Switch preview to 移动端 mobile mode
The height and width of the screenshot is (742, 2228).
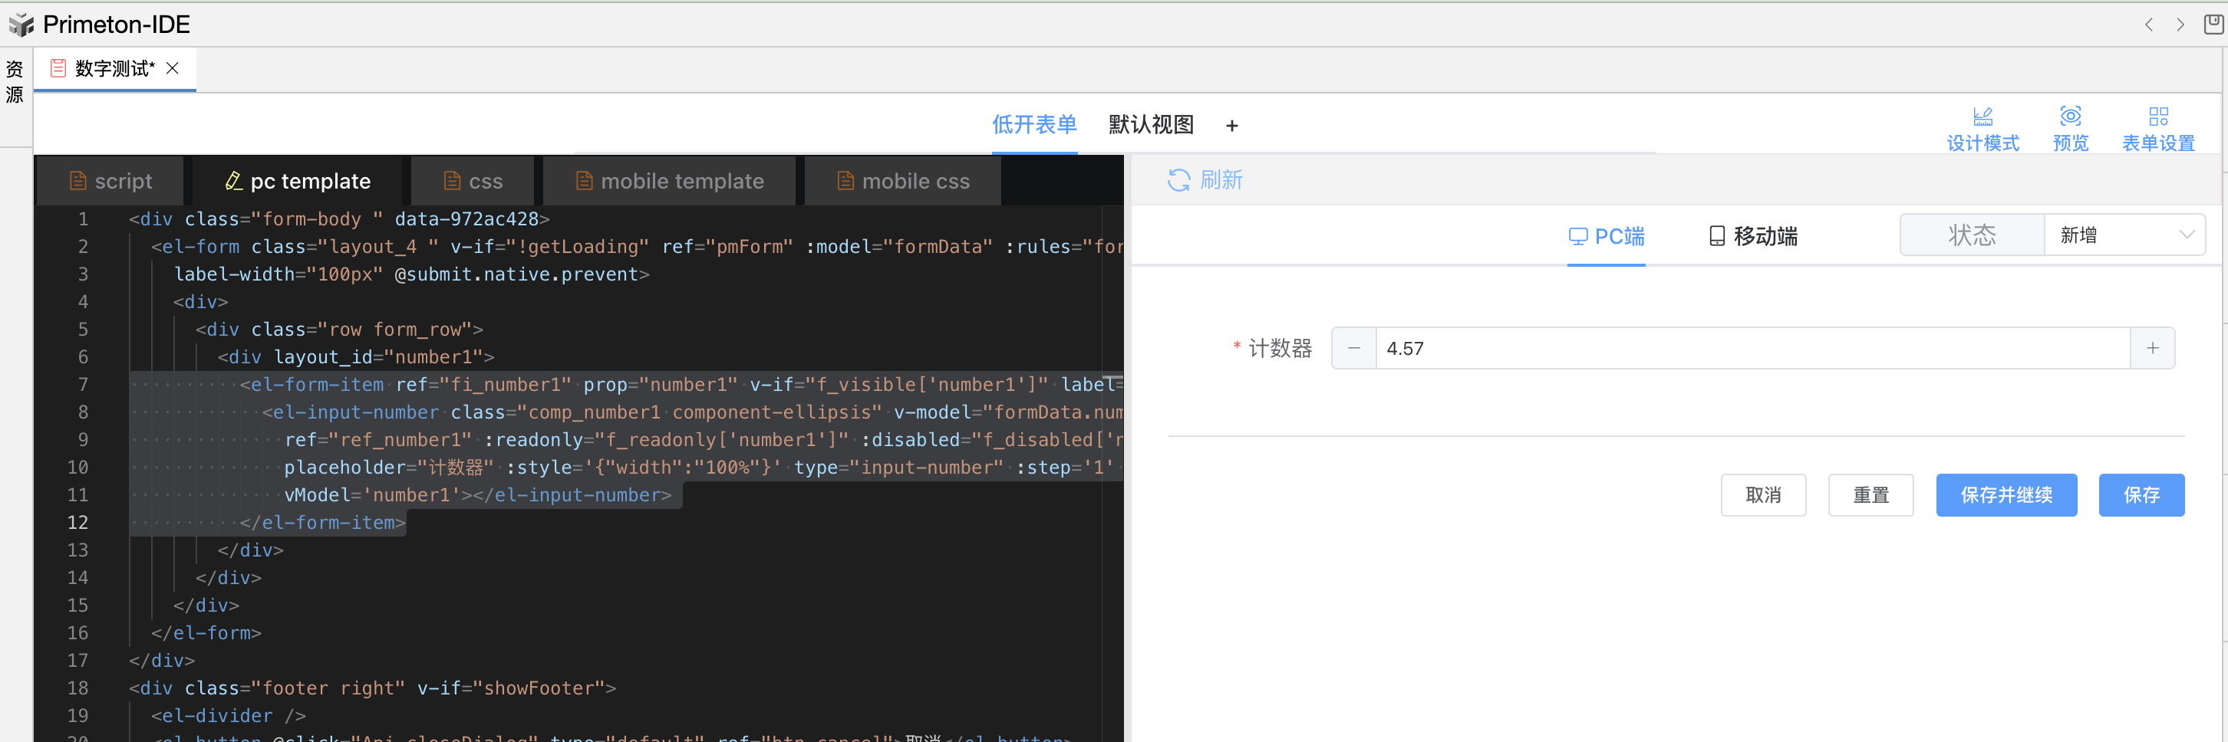pyautogui.click(x=1752, y=236)
